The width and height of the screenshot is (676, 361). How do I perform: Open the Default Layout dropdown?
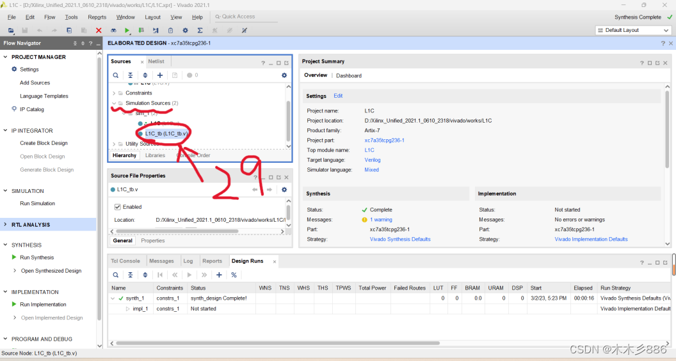pyautogui.click(x=633, y=30)
